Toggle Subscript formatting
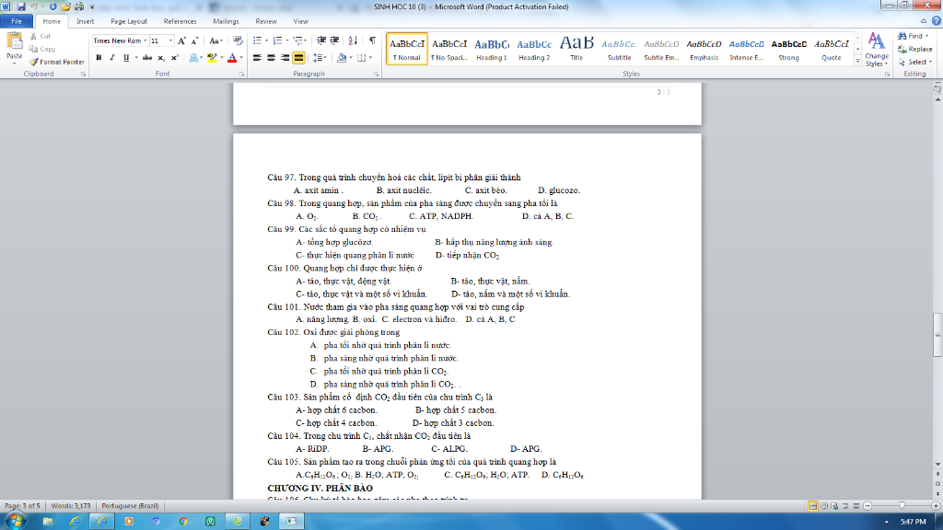This screenshot has width=943, height=530. [x=160, y=58]
